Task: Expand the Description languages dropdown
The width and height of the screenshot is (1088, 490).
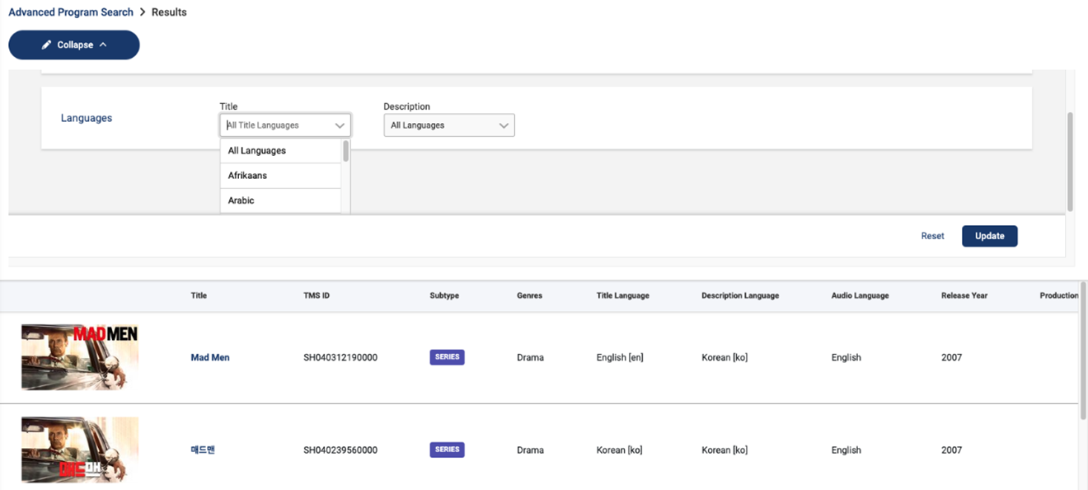Action: coord(449,125)
